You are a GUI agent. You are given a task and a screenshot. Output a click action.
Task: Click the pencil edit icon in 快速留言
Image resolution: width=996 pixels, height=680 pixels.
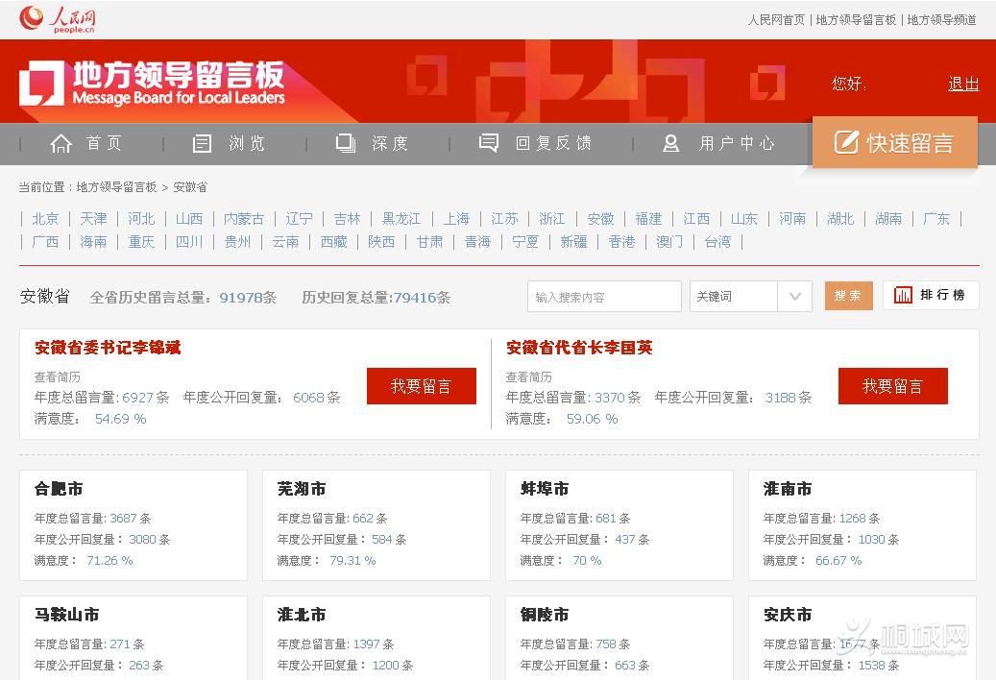[x=845, y=142]
